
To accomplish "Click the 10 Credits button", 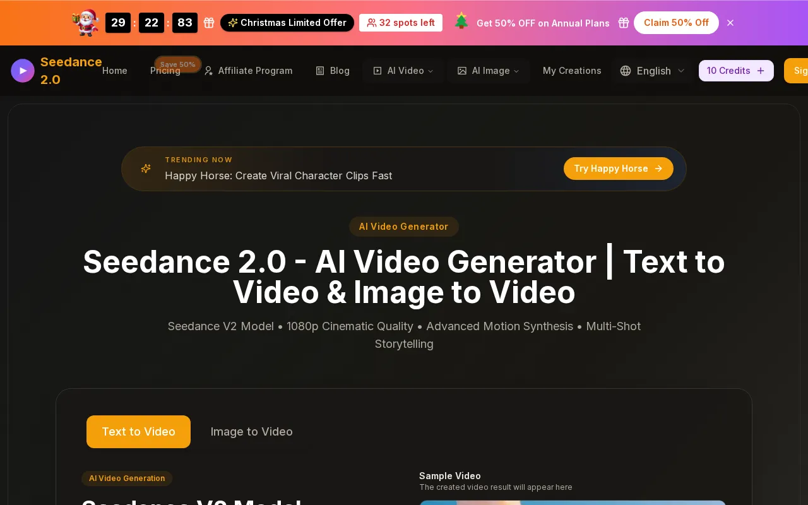I will [x=736, y=71].
